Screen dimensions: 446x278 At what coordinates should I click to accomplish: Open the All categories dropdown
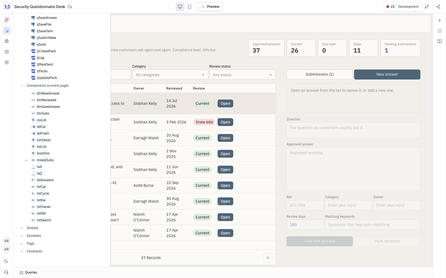pyautogui.click(x=170, y=75)
